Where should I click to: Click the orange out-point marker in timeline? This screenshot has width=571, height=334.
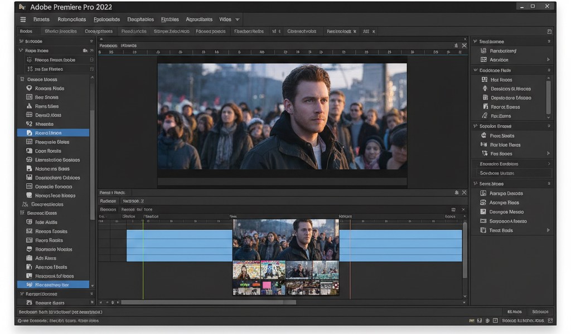pos(350,259)
